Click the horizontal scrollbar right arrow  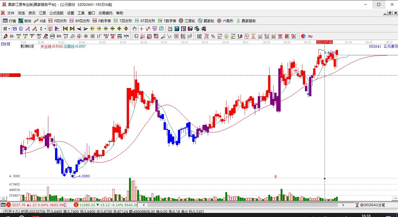click(344, 205)
